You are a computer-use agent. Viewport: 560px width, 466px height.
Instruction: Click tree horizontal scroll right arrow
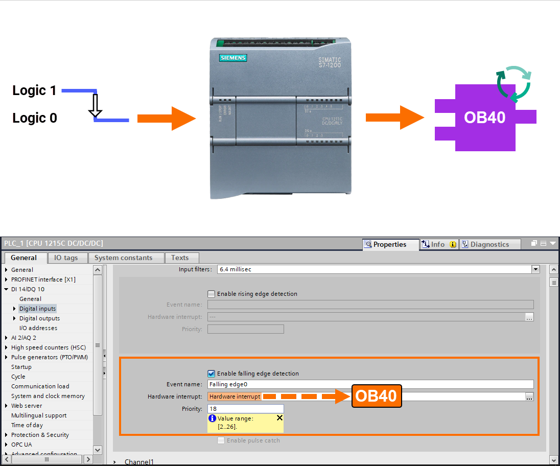pos(88,459)
